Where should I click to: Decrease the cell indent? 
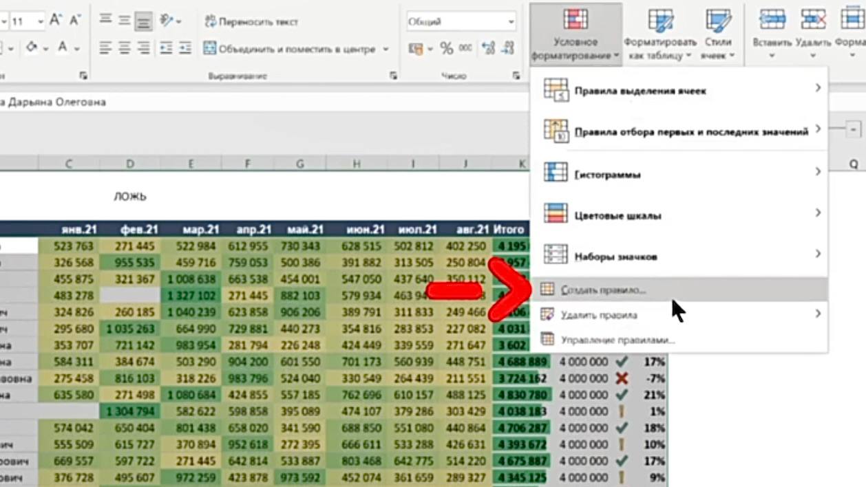tap(166, 48)
